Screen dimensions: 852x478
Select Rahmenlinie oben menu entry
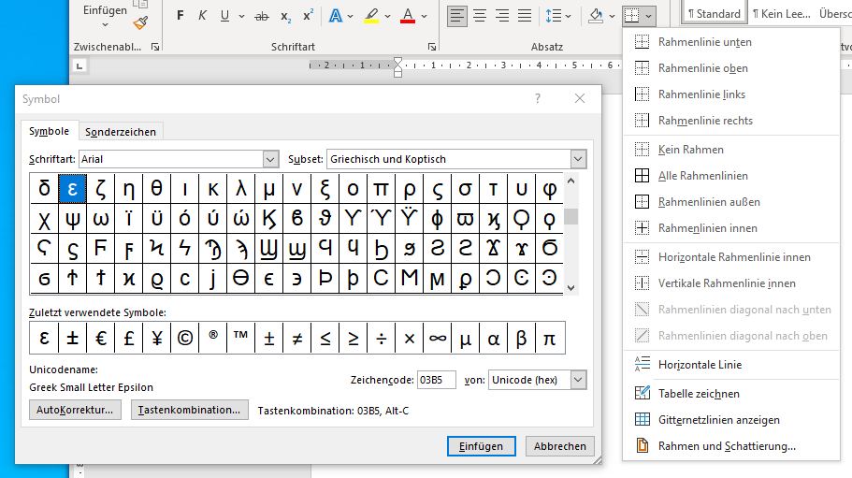[x=730, y=68]
